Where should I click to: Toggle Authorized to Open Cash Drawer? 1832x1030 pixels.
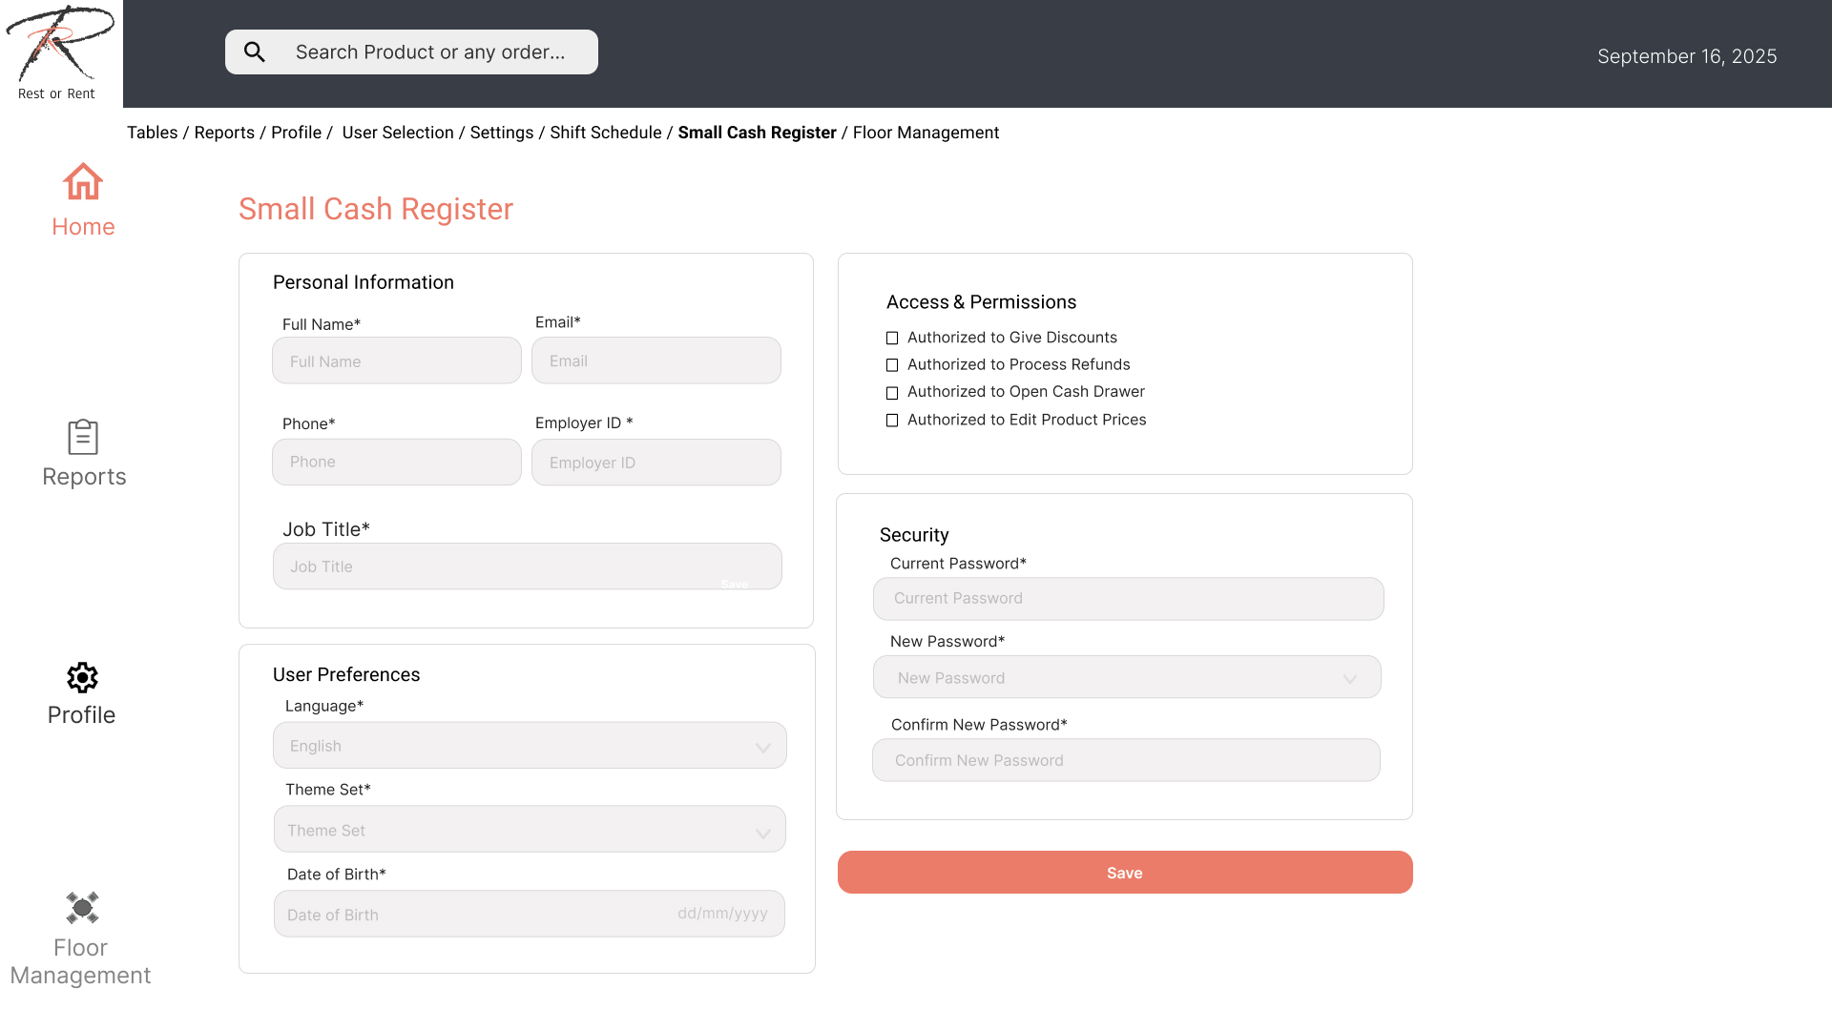tap(892, 393)
